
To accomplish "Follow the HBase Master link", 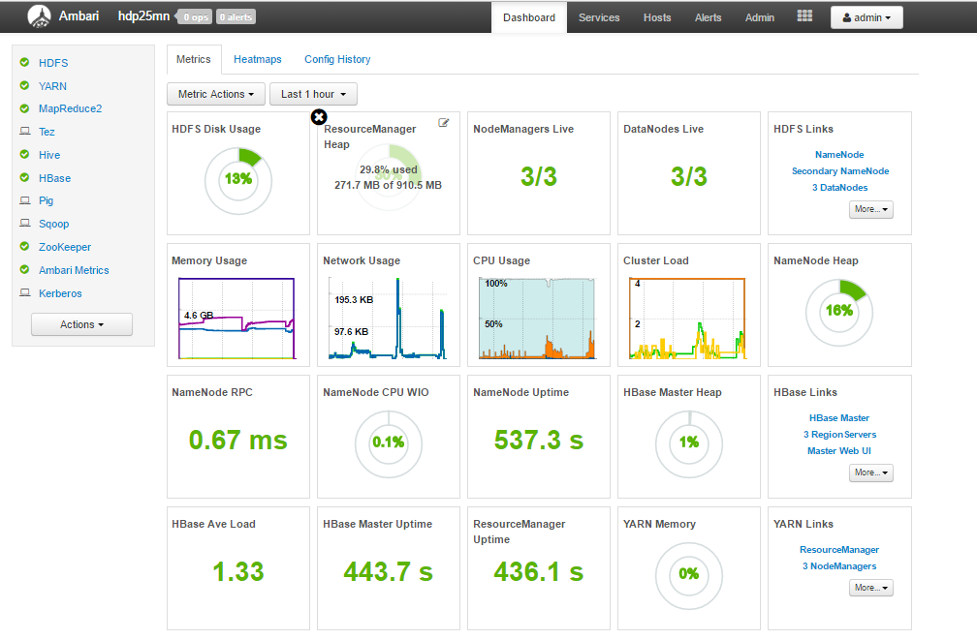I will click(839, 417).
